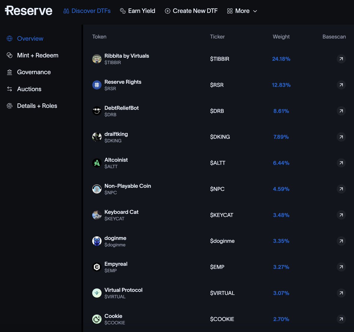The height and width of the screenshot is (332, 354).
Task: Open Basescan link for Keyboard Cat
Action: [341, 215]
